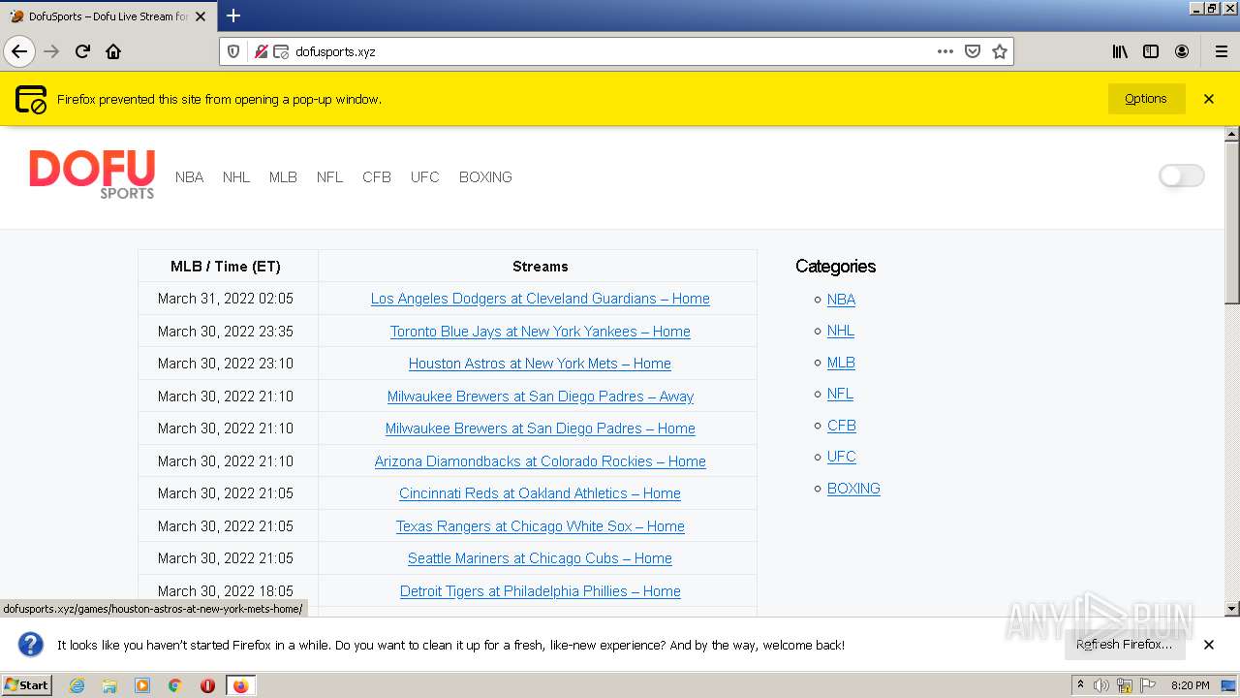Close the DofuSports tab

[201, 16]
